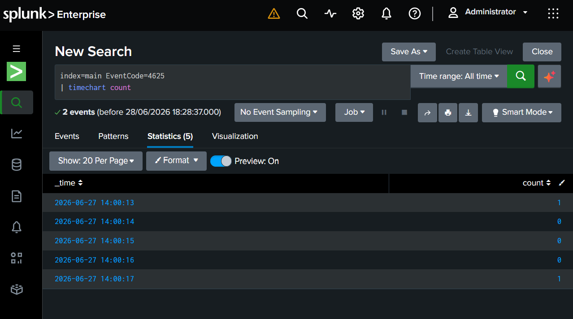Click the 2 events status text
The image size is (573, 319).
pos(78,112)
